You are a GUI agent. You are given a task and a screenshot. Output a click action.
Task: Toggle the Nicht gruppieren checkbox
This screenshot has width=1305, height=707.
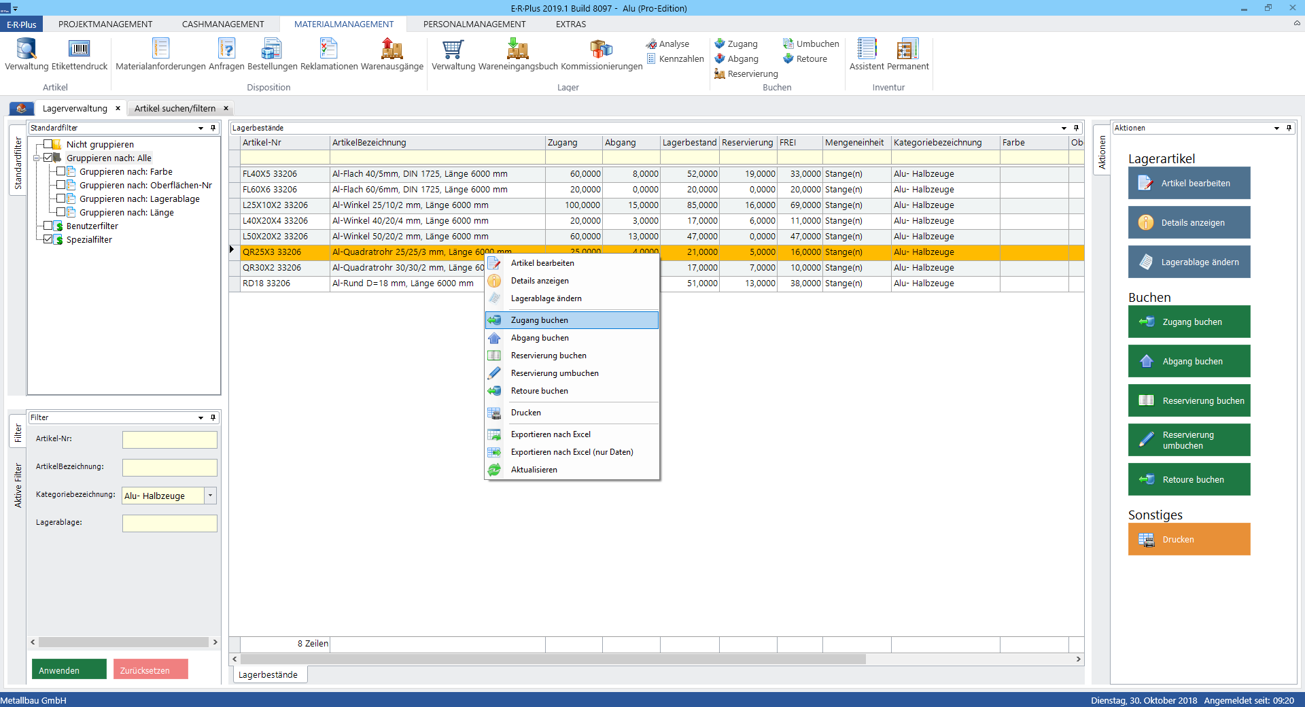click(x=48, y=144)
